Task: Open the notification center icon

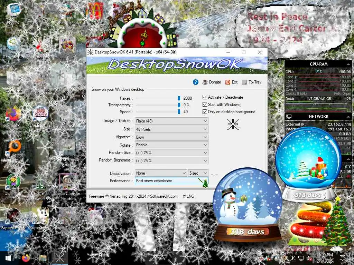Action: pyautogui.click(x=343, y=258)
